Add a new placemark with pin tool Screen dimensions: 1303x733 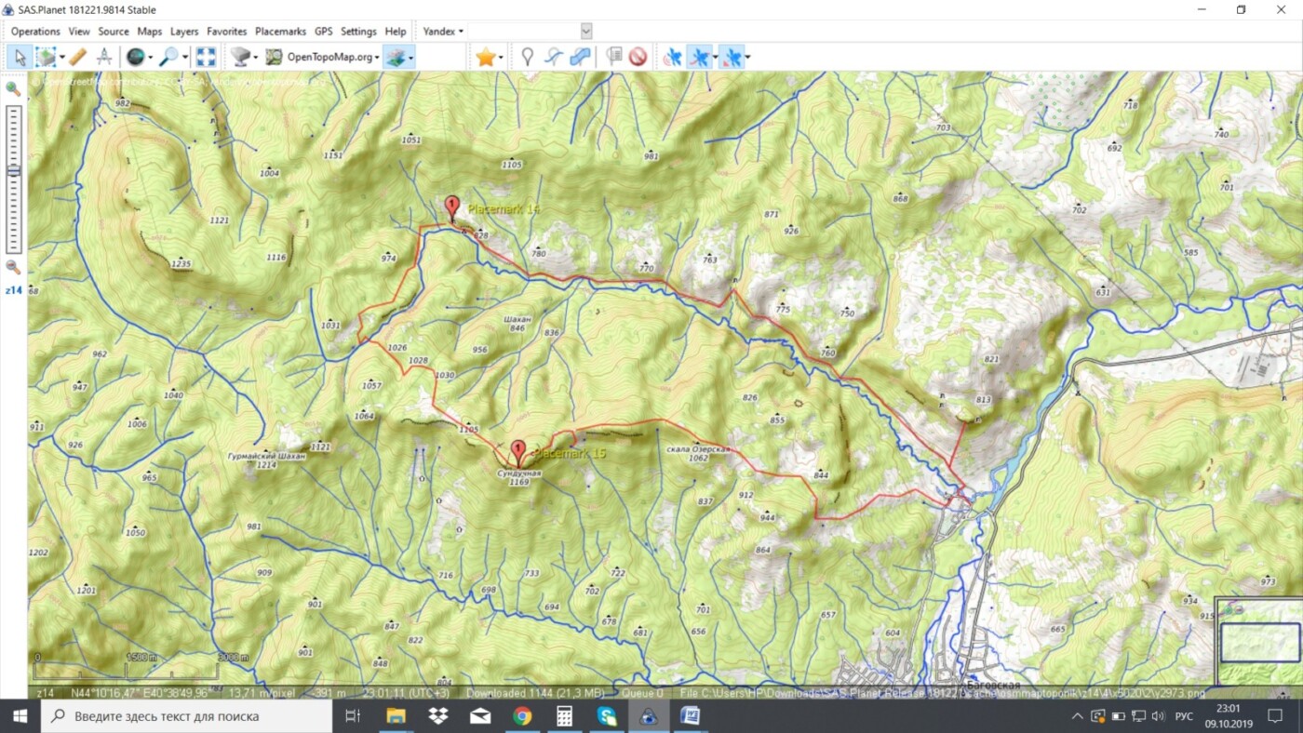click(x=527, y=58)
